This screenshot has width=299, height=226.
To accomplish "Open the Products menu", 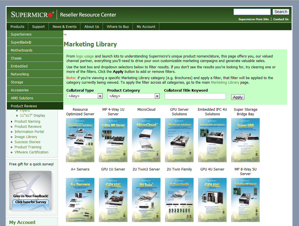I will [17, 27].
